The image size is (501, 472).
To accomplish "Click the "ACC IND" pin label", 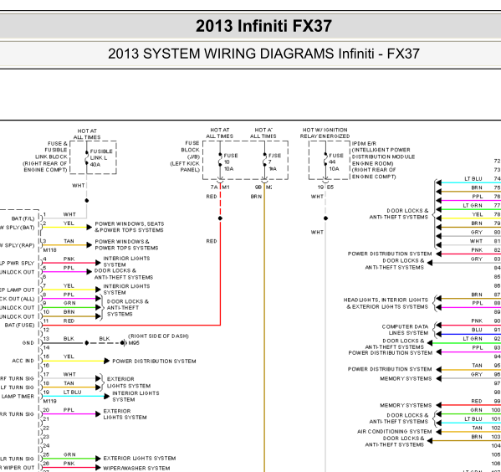I will [23, 361].
